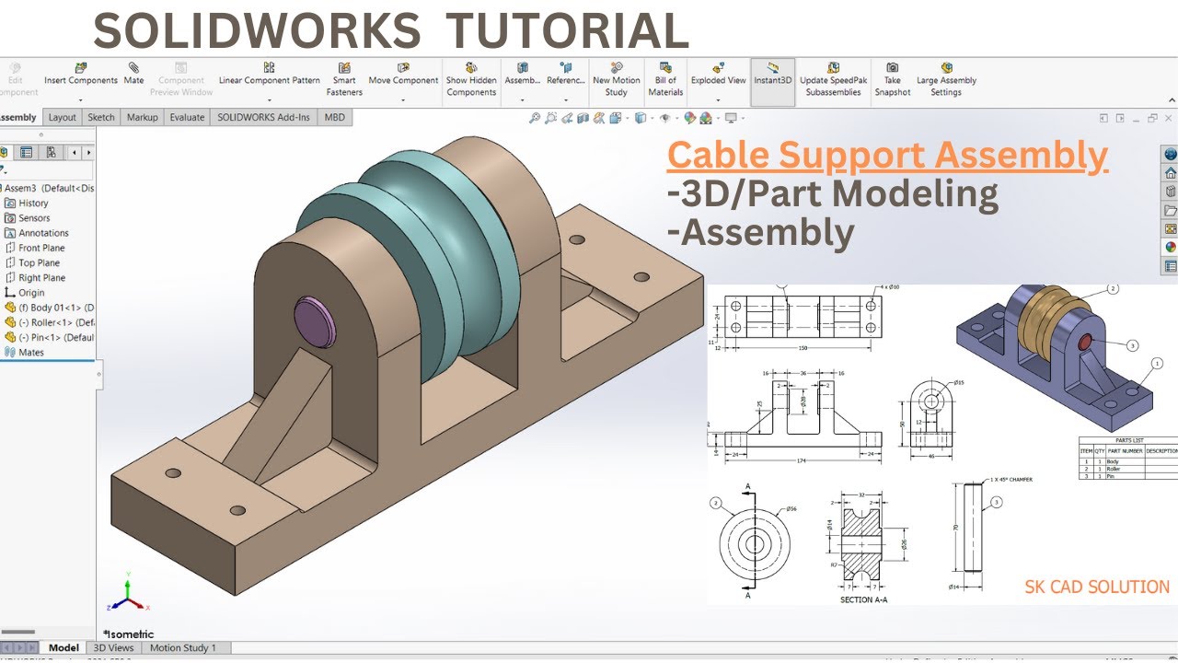Switch to the ConfigurationManager panel tab
Viewport: 1178px width, 663px height.
coord(51,152)
